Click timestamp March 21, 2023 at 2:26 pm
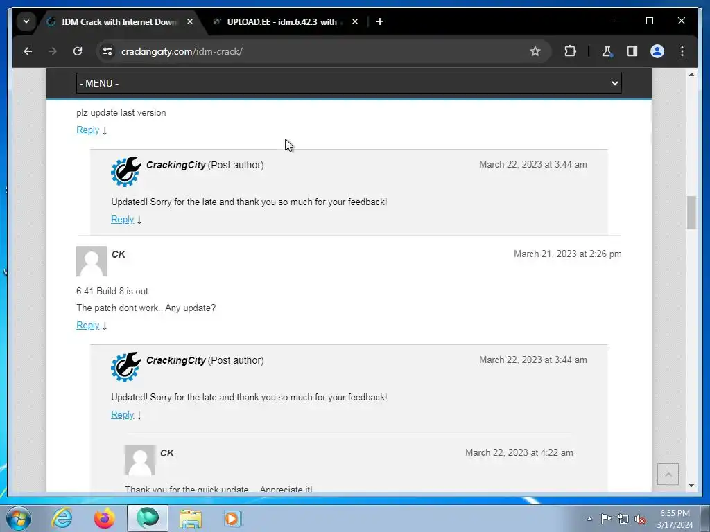This screenshot has height=532, width=710. 567,254
